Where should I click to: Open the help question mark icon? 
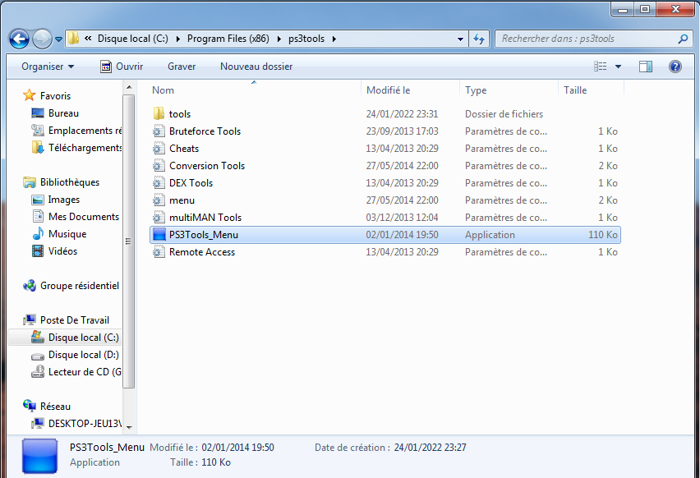point(675,67)
